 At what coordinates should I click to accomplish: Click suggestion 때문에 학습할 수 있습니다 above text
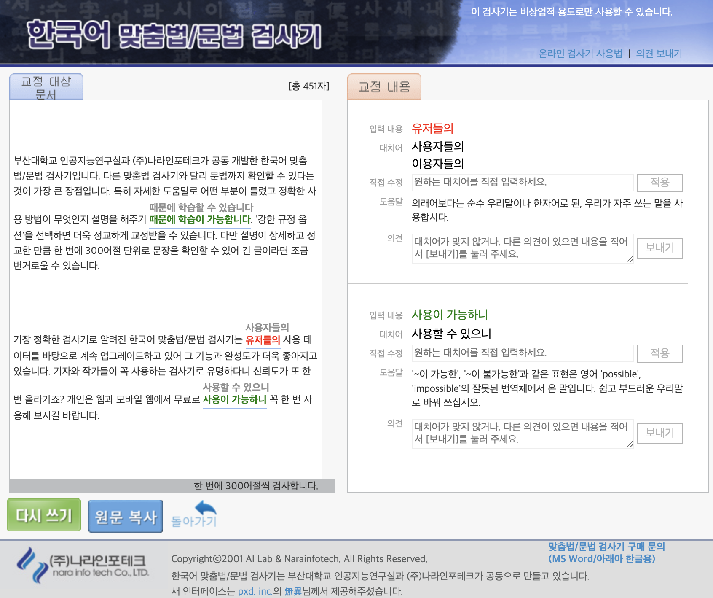[x=201, y=207]
